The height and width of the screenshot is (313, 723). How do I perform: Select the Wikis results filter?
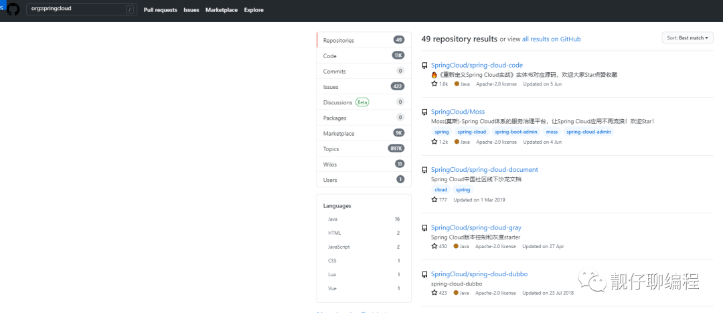coord(364,164)
